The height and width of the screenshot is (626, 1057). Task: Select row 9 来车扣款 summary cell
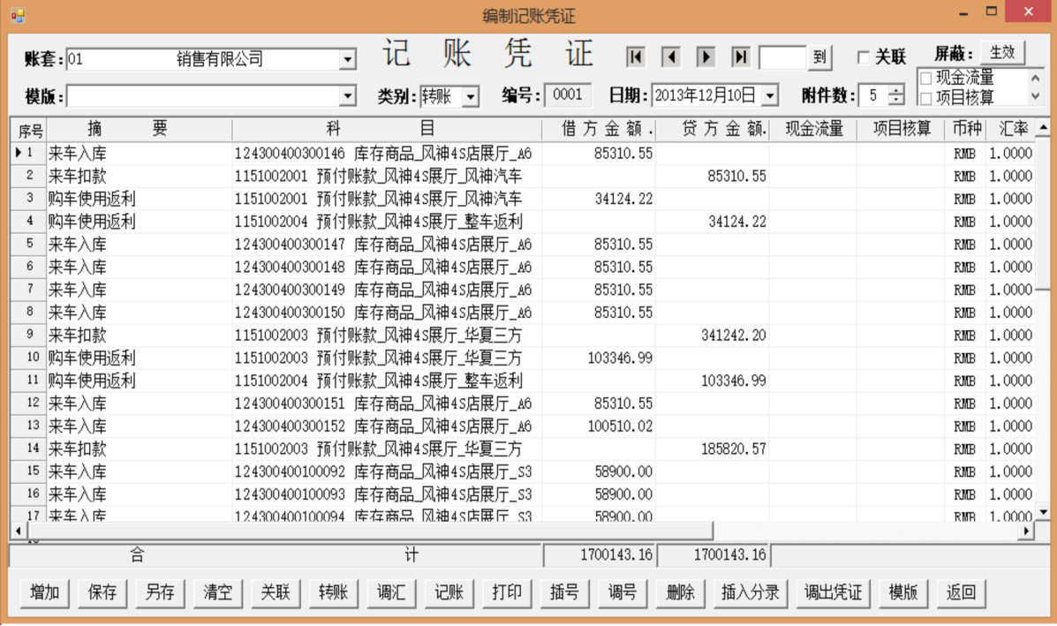point(139,336)
